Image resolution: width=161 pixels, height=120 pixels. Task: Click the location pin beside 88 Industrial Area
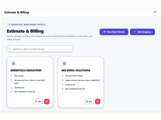pyautogui.click(x=12, y=80)
